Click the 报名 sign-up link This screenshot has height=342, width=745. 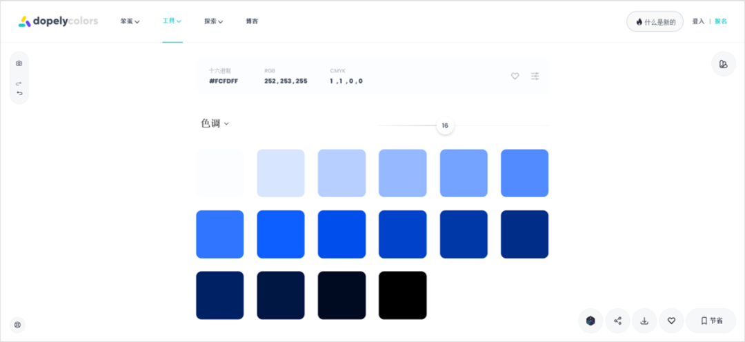coord(721,21)
